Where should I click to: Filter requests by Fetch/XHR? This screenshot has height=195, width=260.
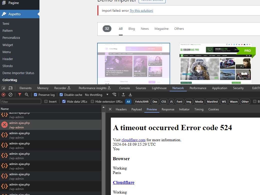142,102
